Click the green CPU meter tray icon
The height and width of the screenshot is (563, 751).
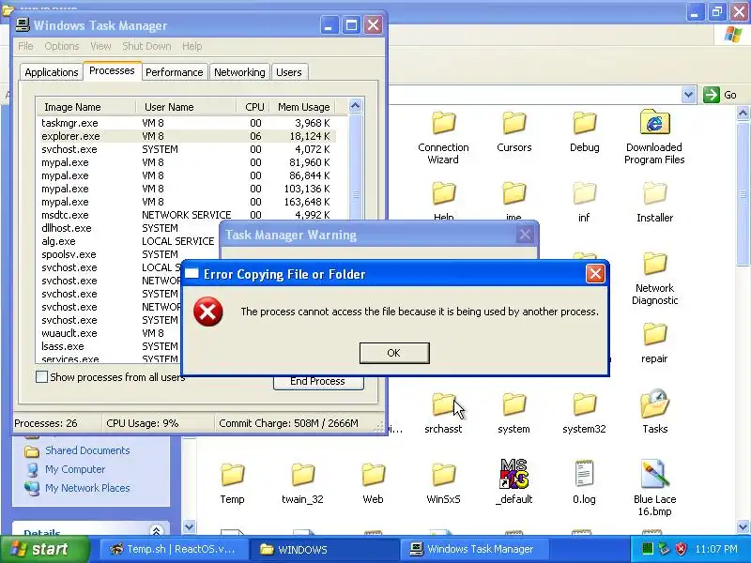click(648, 549)
